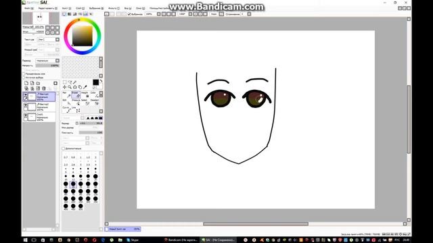Open Skype from the taskbar
Screen dimensions: 433x243
click(133, 240)
